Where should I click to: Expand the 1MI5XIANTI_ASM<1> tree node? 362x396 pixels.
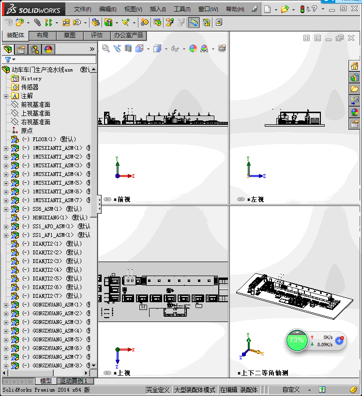coord(6,148)
